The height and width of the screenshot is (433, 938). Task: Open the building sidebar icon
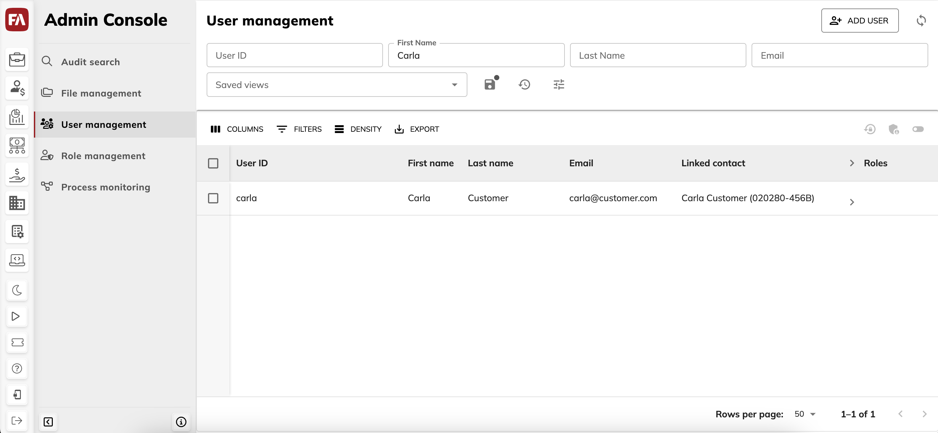[17, 203]
